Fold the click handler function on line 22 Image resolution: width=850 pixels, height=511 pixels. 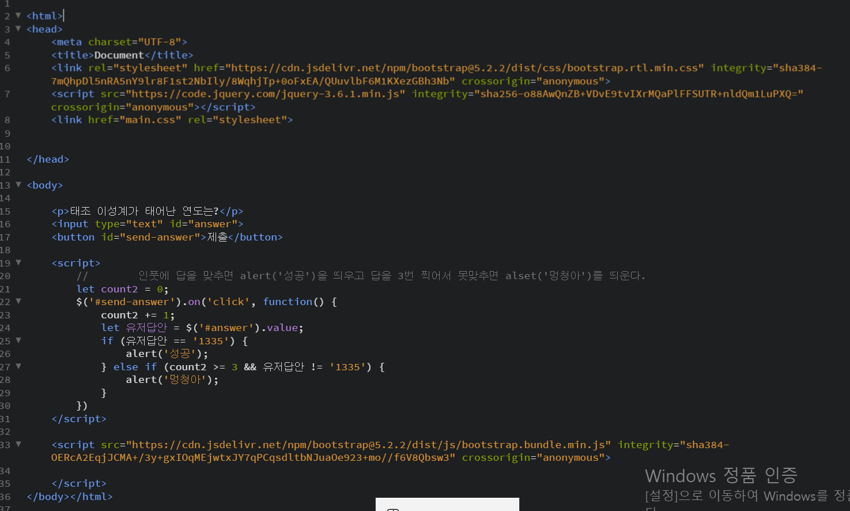pos(18,301)
